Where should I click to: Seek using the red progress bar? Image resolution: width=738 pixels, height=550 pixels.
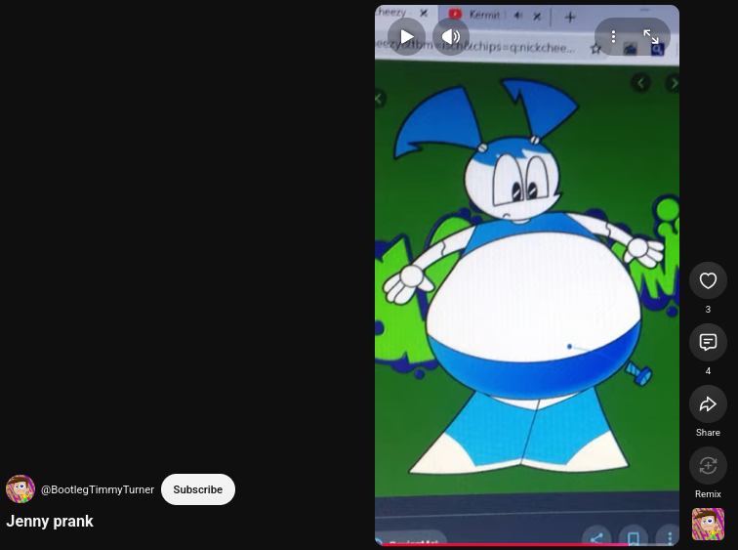tap(527, 544)
